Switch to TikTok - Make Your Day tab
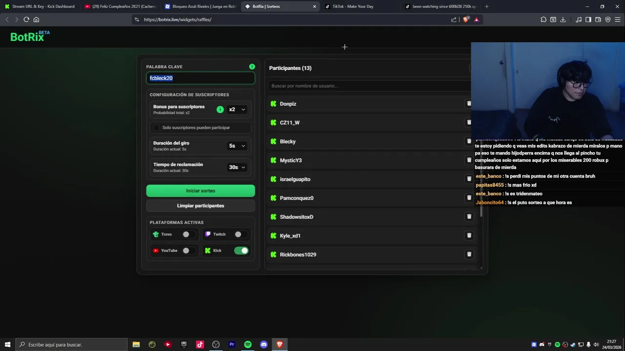The width and height of the screenshot is (625, 351). [x=360, y=6]
